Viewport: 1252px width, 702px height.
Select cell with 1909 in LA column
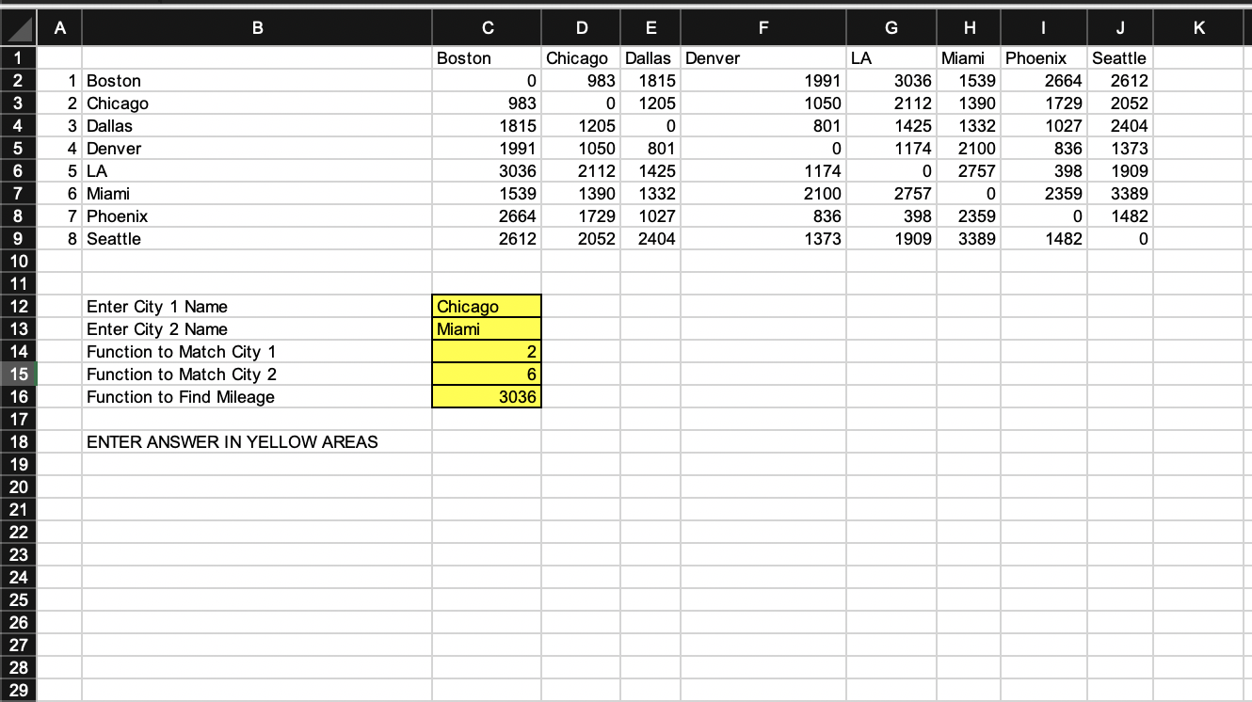pos(891,238)
